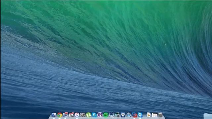
Task: Open the red and blue squares app
Action: (x=134, y=115)
